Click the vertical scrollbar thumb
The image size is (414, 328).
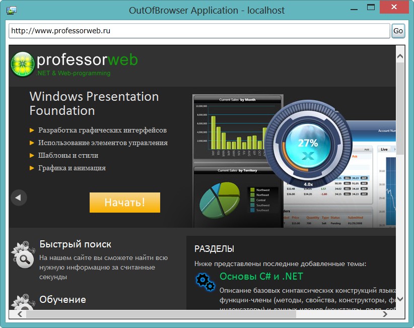400,108
